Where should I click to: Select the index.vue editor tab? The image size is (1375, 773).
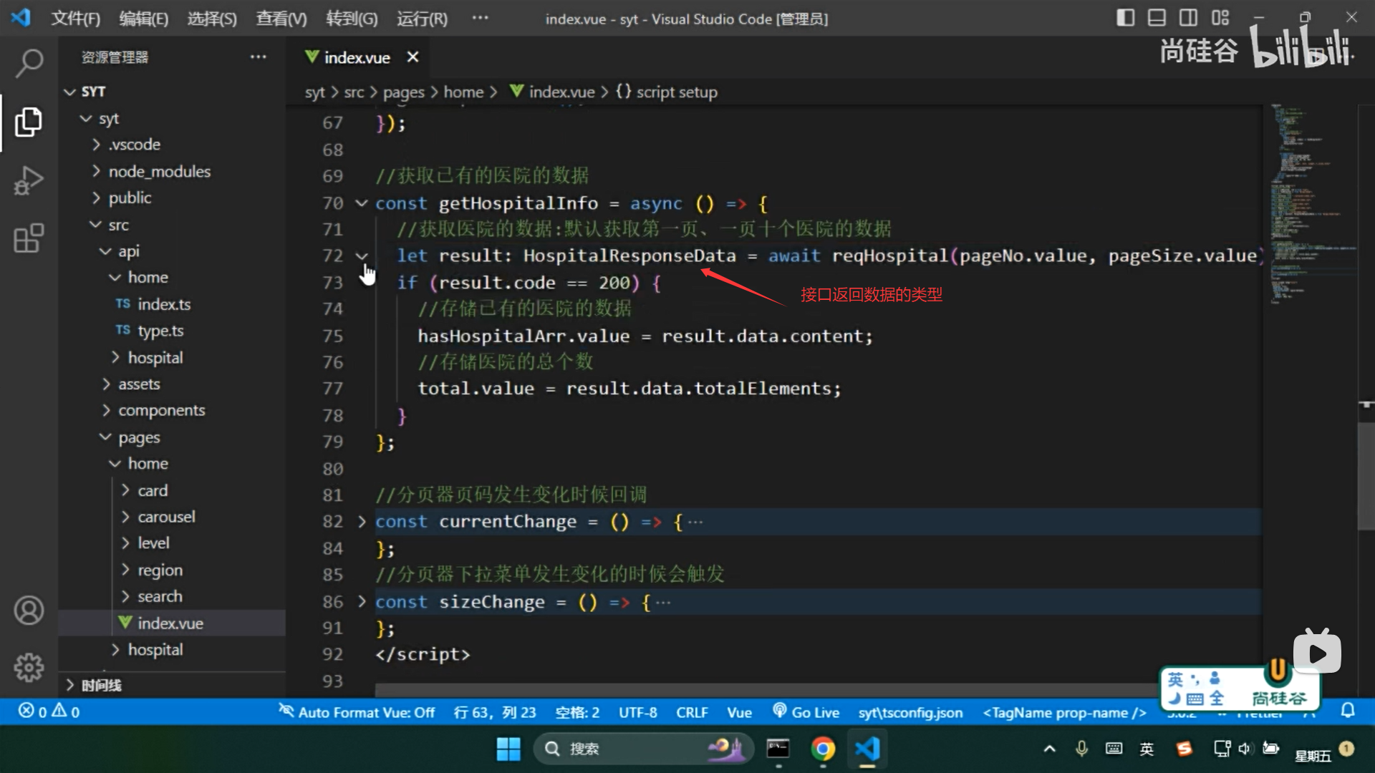click(x=357, y=57)
